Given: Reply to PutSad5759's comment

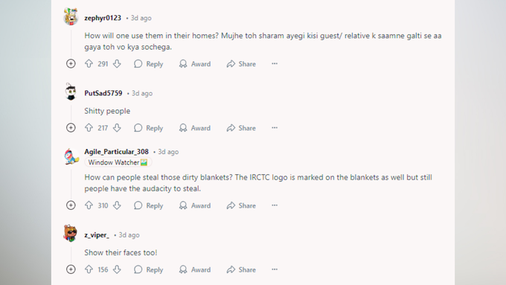Looking at the screenshot, I should click(x=148, y=128).
